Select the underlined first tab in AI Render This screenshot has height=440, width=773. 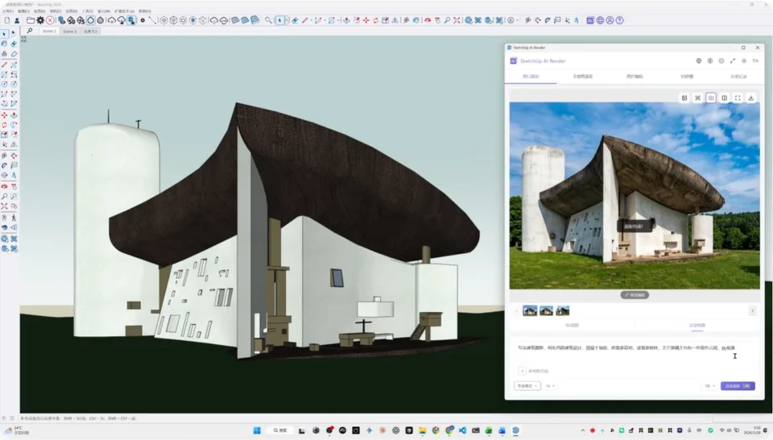(x=531, y=77)
